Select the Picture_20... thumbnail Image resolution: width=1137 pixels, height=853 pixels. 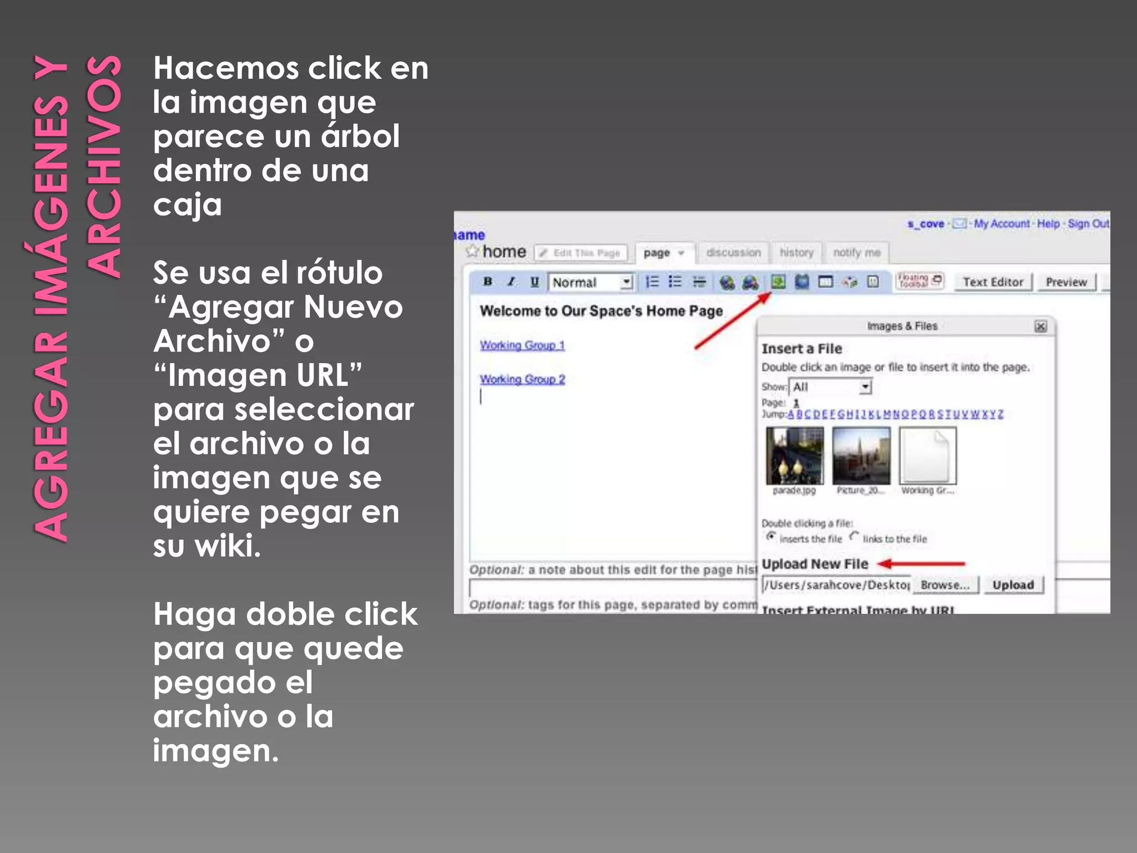click(x=861, y=456)
